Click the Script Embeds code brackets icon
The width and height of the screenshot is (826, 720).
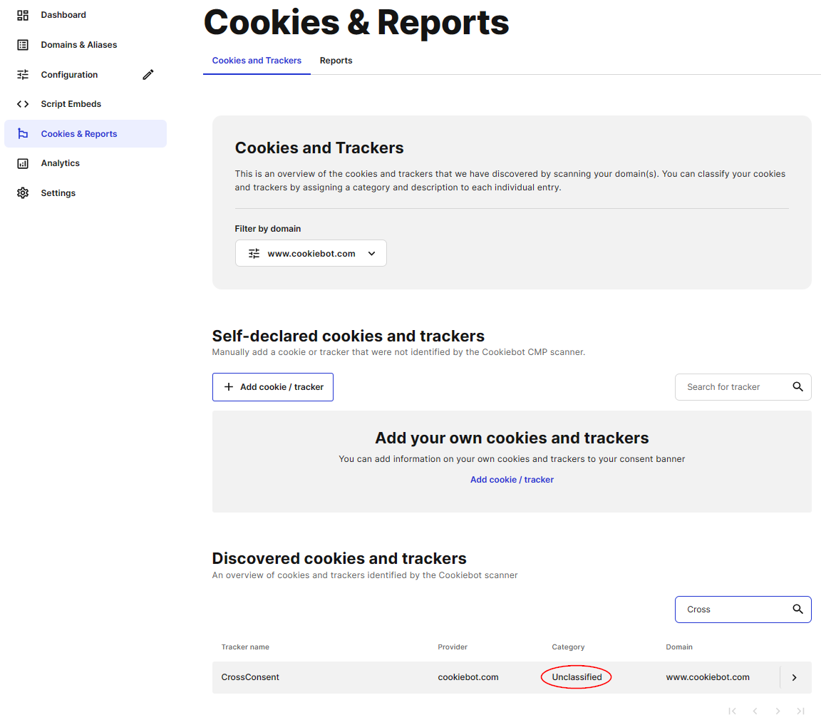point(23,104)
